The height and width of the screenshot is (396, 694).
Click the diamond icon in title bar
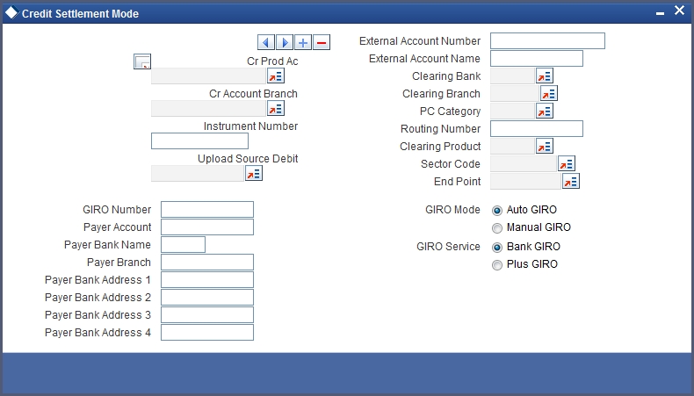[x=11, y=13]
